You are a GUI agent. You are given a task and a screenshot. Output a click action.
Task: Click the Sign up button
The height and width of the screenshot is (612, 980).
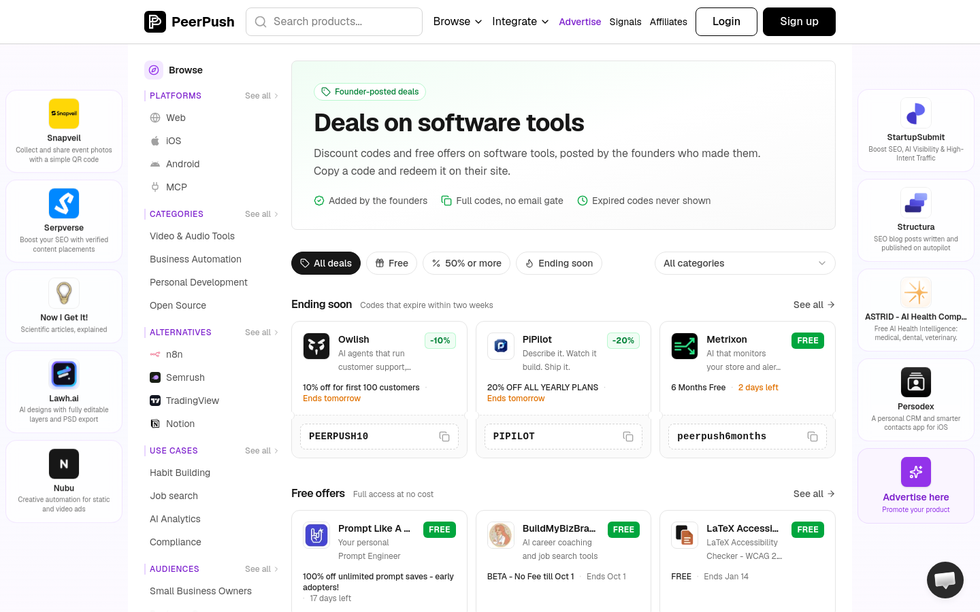(x=799, y=22)
